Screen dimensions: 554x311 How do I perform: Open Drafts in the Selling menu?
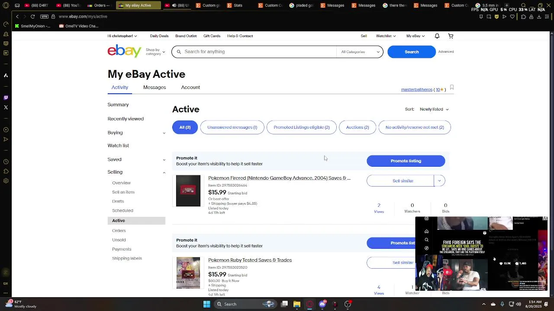click(x=118, y=201)
